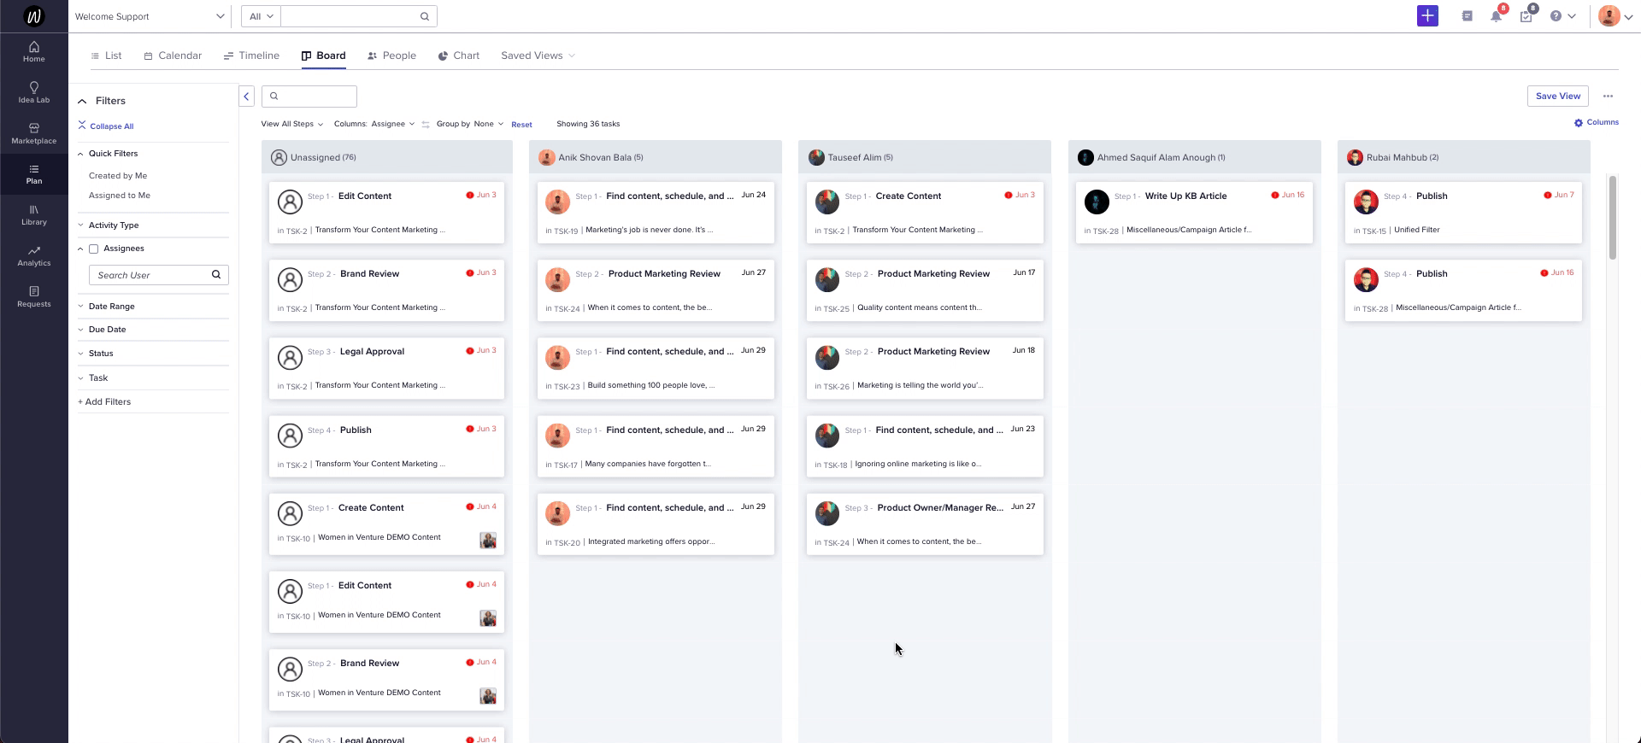Open the user profile avatar menu
The height and width of the screenshot is (743, 1641).
pyautogui.click(x=1615, y=16)
